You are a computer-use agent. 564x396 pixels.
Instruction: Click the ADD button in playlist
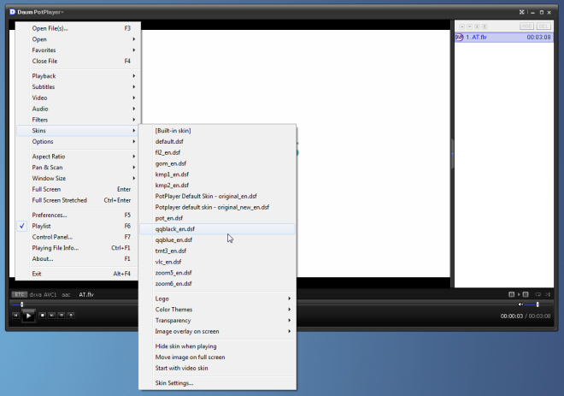527,27
